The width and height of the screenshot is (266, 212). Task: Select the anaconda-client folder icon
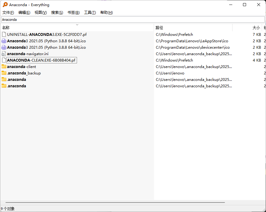coord(4,67)
